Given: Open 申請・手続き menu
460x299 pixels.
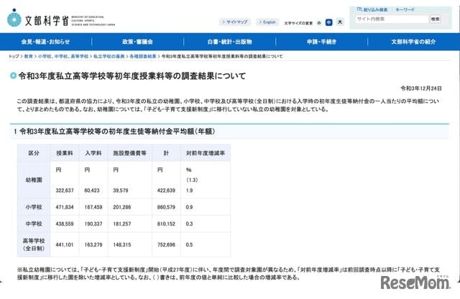Looking at the screenshot, I should (x=321, y=42).
